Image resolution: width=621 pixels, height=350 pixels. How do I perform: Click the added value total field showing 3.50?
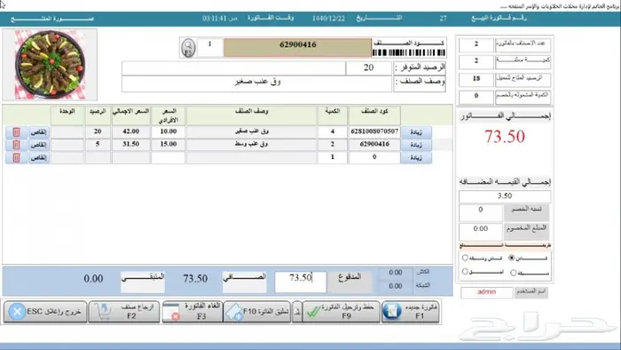505,196
